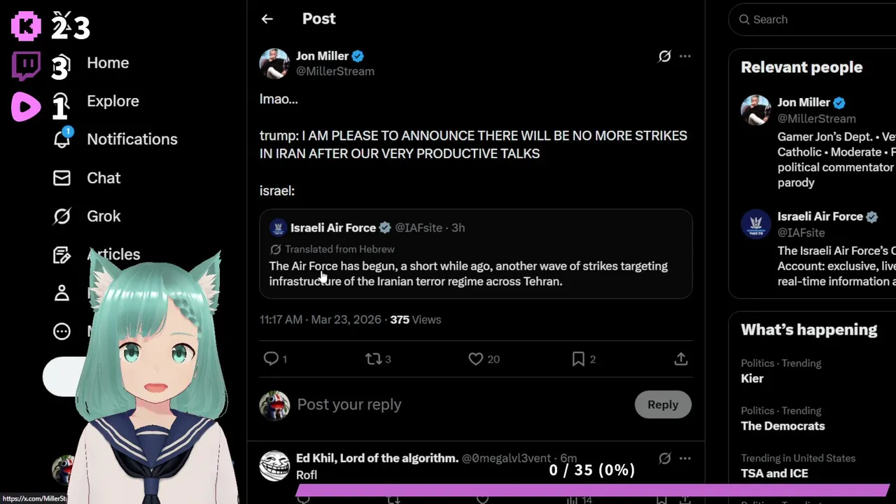Open Jon Miller's profile avatar on the post
The width and height of the screenshot is (896, 504).
pos(274,63)
